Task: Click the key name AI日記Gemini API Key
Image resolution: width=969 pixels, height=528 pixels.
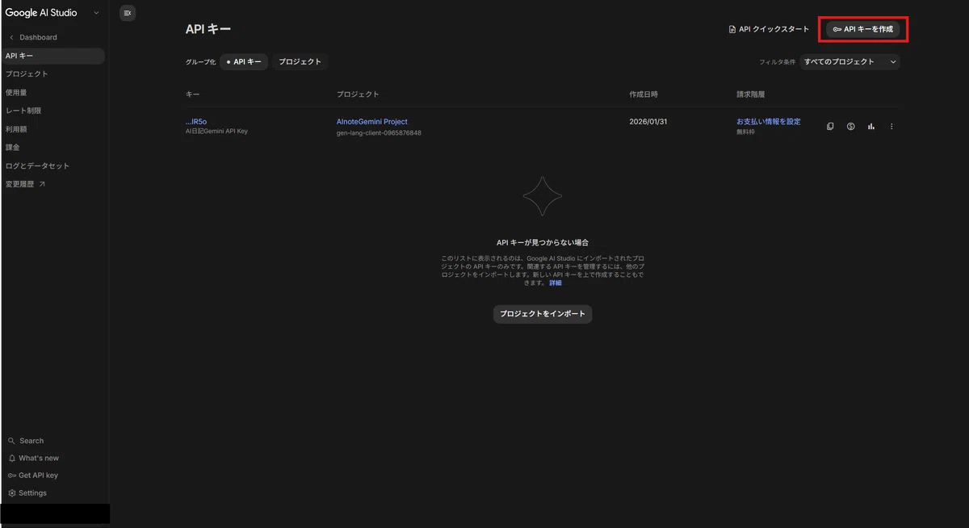Action: (x=216, y=132)
